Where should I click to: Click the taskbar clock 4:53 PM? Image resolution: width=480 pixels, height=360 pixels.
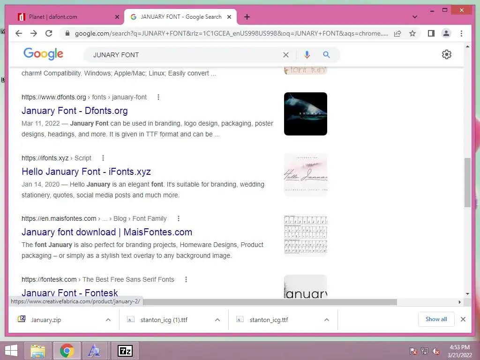pos(459,347)
